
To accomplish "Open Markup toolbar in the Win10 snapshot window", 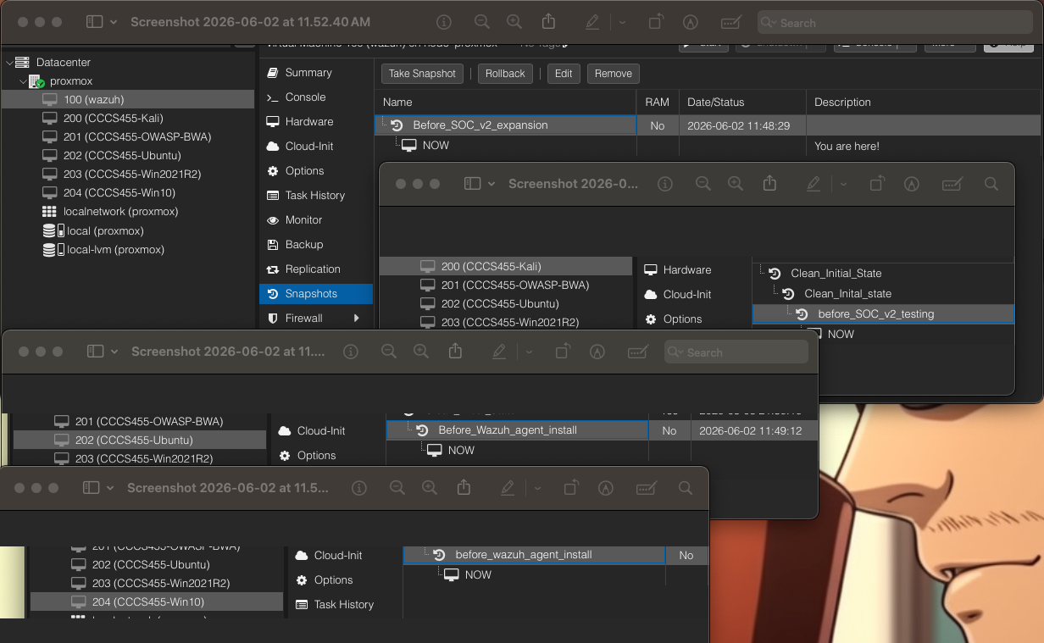I will (x=605, y=488).
